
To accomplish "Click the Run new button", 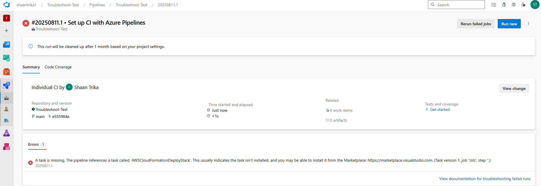I will [509, 24].
